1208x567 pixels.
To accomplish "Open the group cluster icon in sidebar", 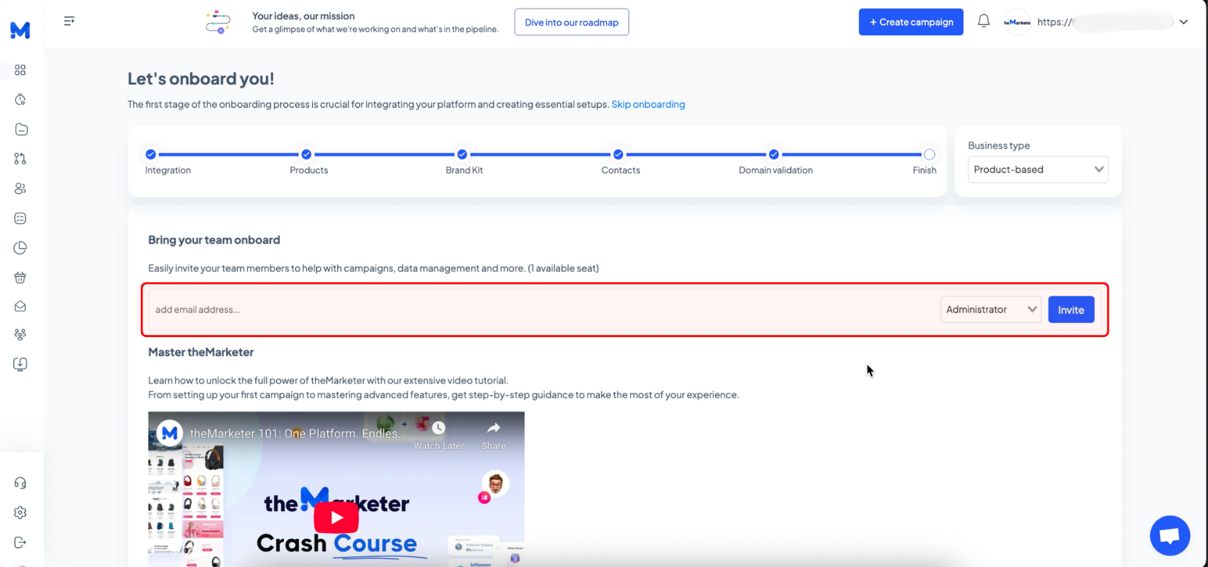I will click(x=20, y=335).
